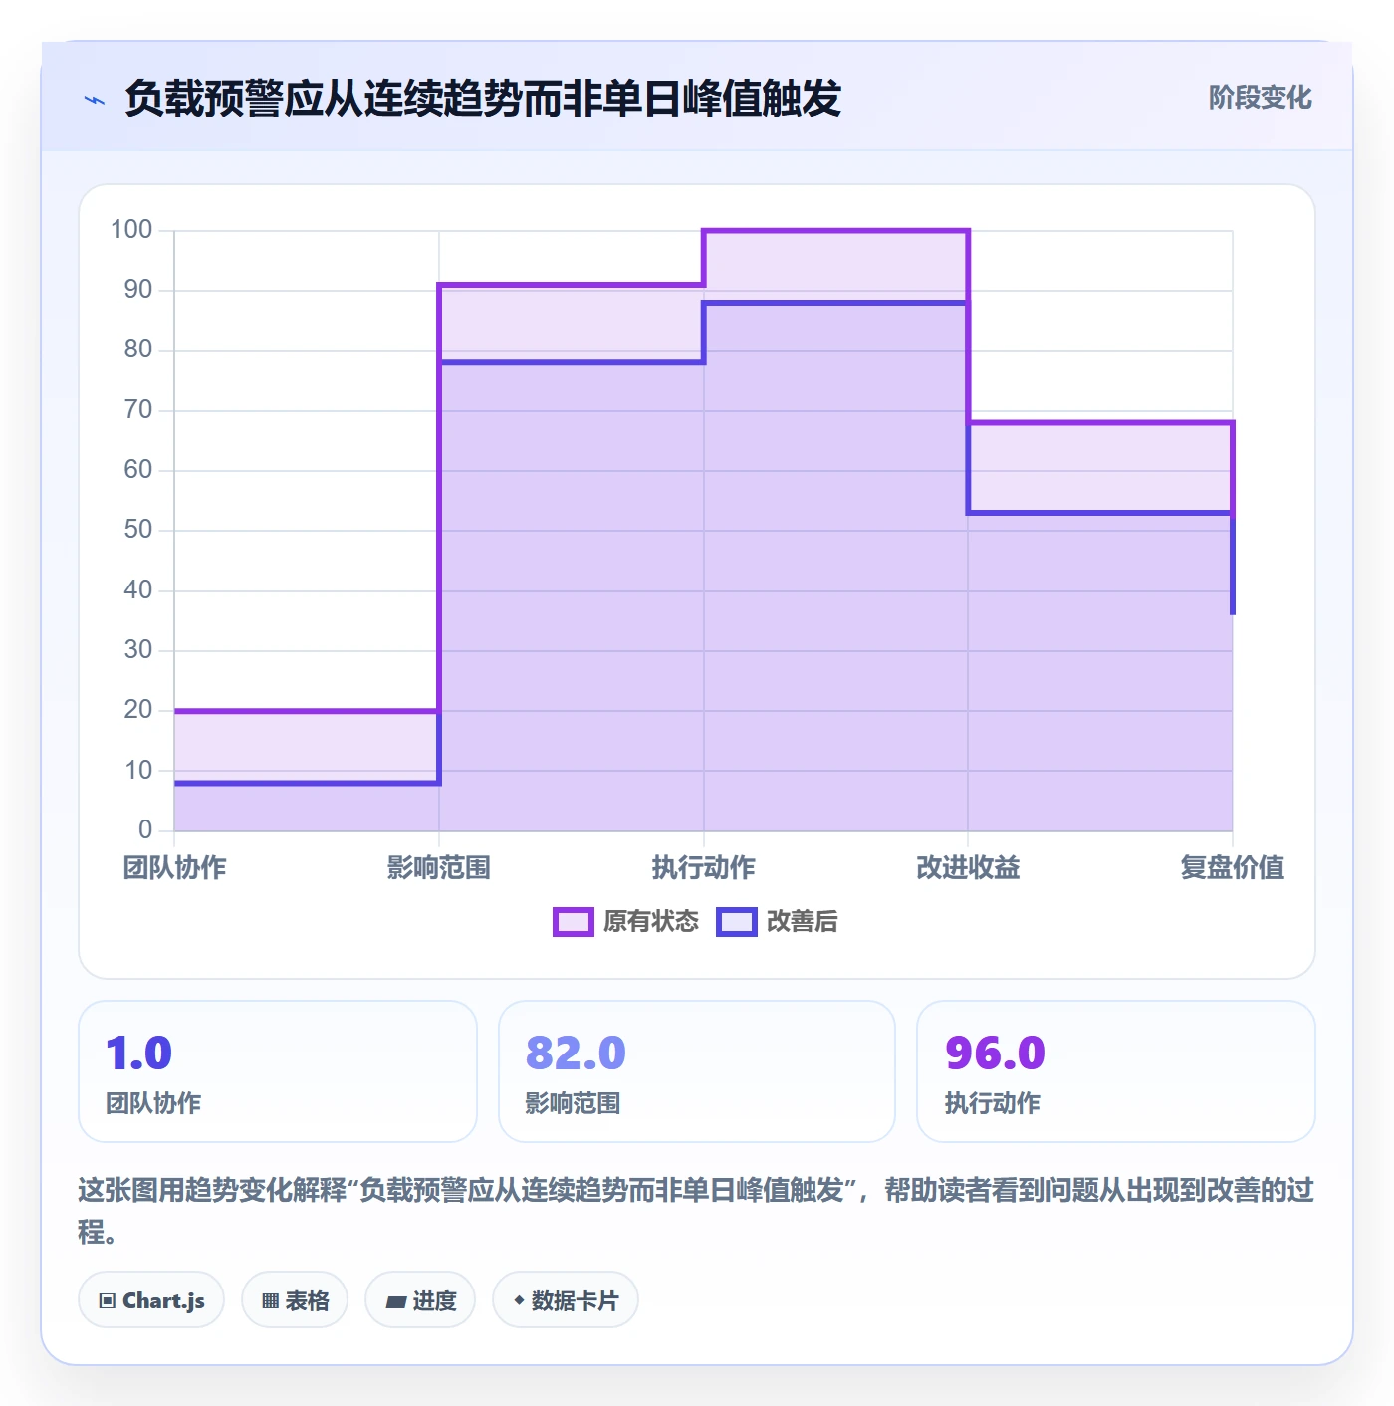Click the 团队协作 x-axis label

point(174,867)
